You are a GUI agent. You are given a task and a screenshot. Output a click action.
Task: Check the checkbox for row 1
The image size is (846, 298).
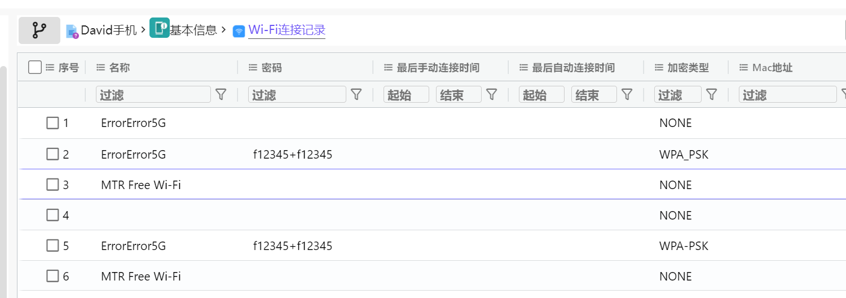[52, 123]
